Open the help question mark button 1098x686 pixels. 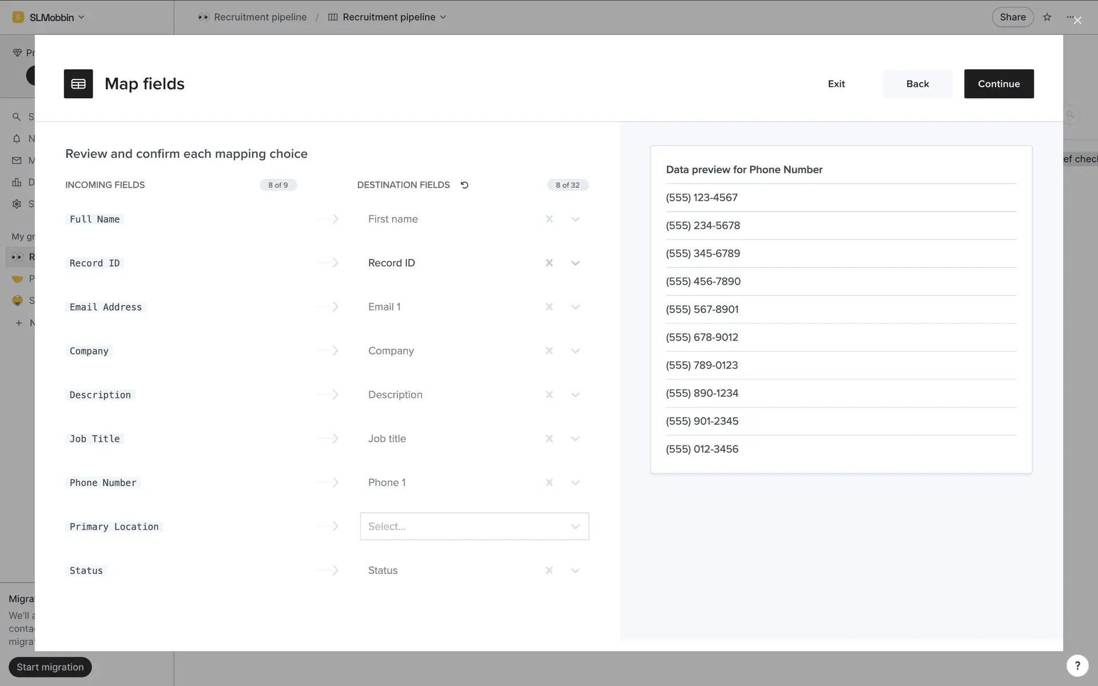pyautogui.click(x=1077, y=665)
